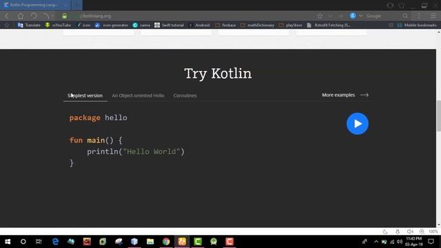Open the browser hamburger main menu
Viewport: 441px width, 248px height.
click(433, 16)
